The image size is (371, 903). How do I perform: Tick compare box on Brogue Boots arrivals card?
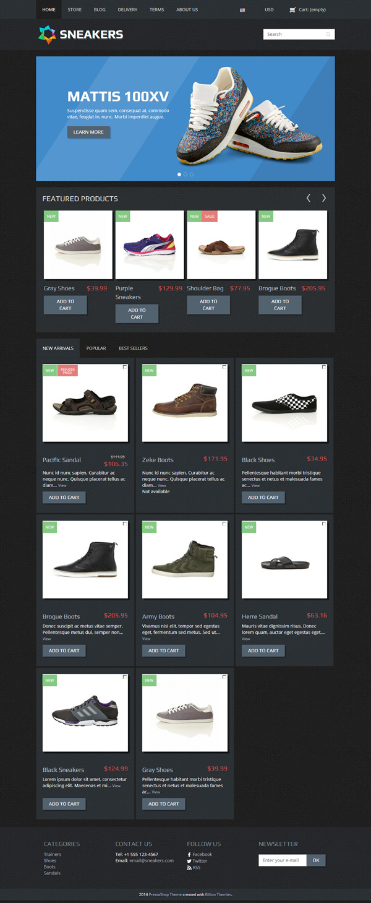pos(124,524)
